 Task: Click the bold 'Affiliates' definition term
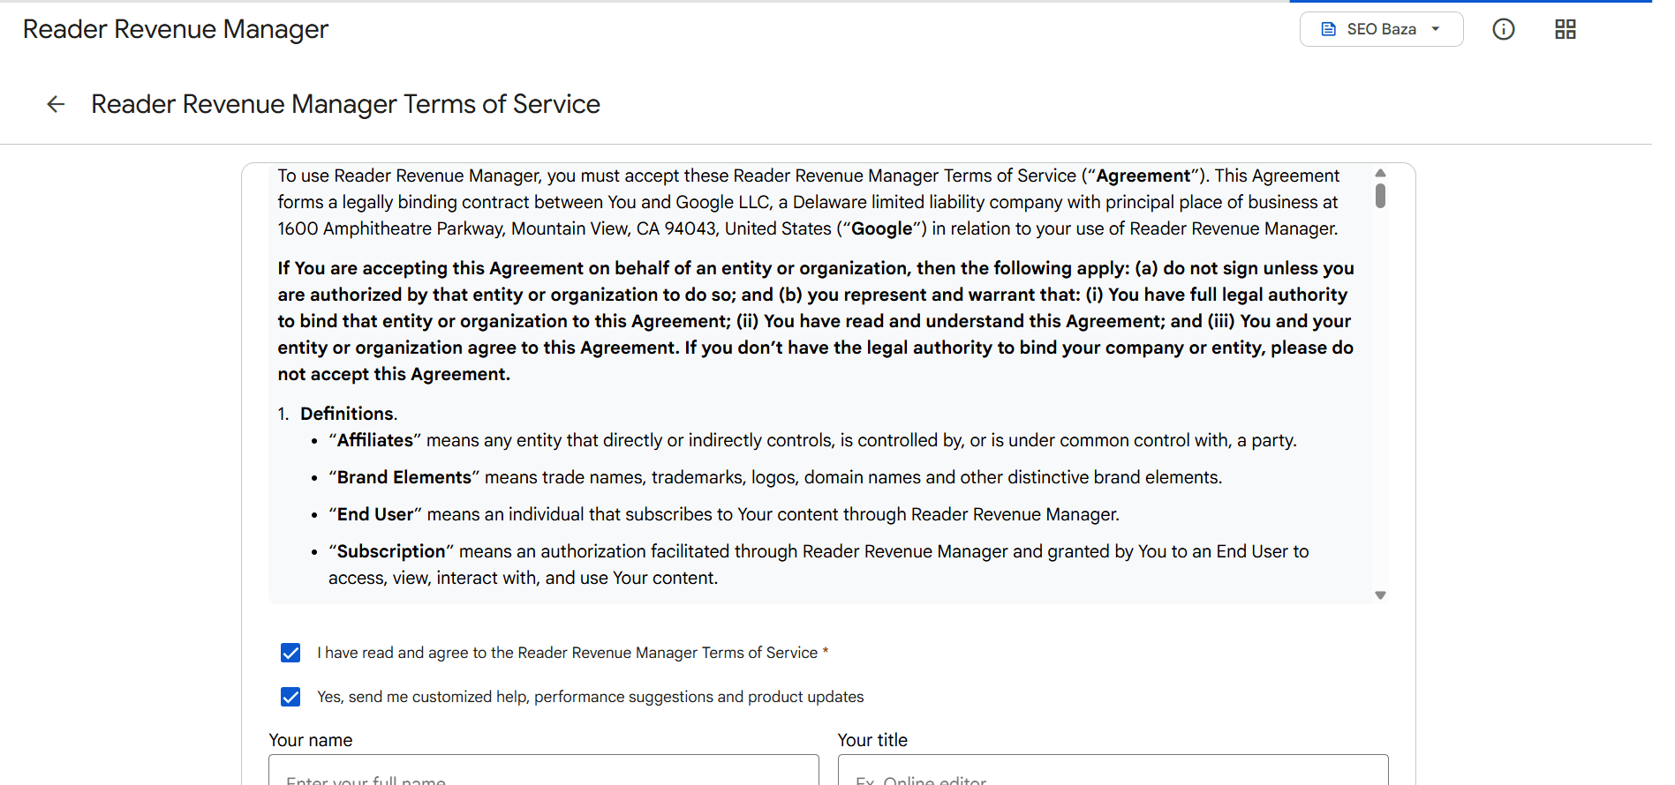(x=375, y=440)
